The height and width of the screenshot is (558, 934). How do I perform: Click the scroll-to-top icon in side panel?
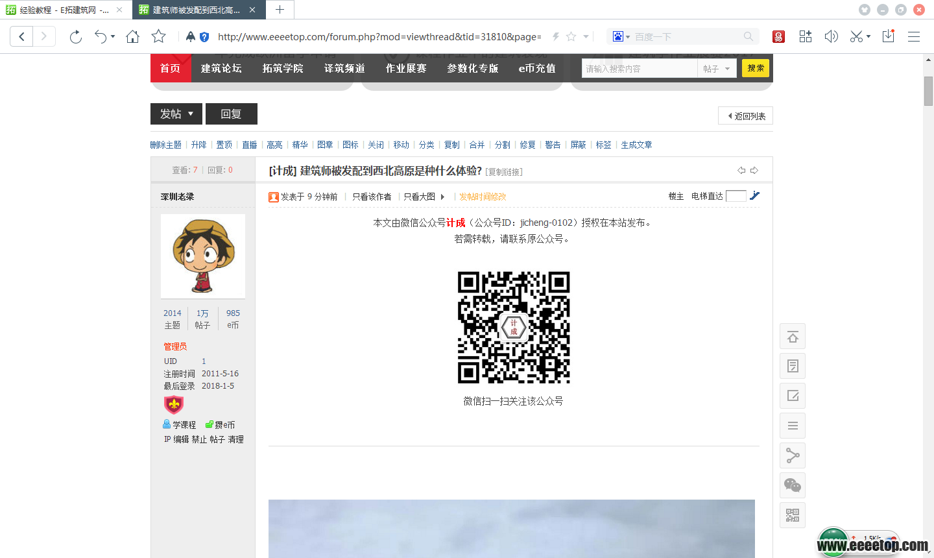pos(793,337)
